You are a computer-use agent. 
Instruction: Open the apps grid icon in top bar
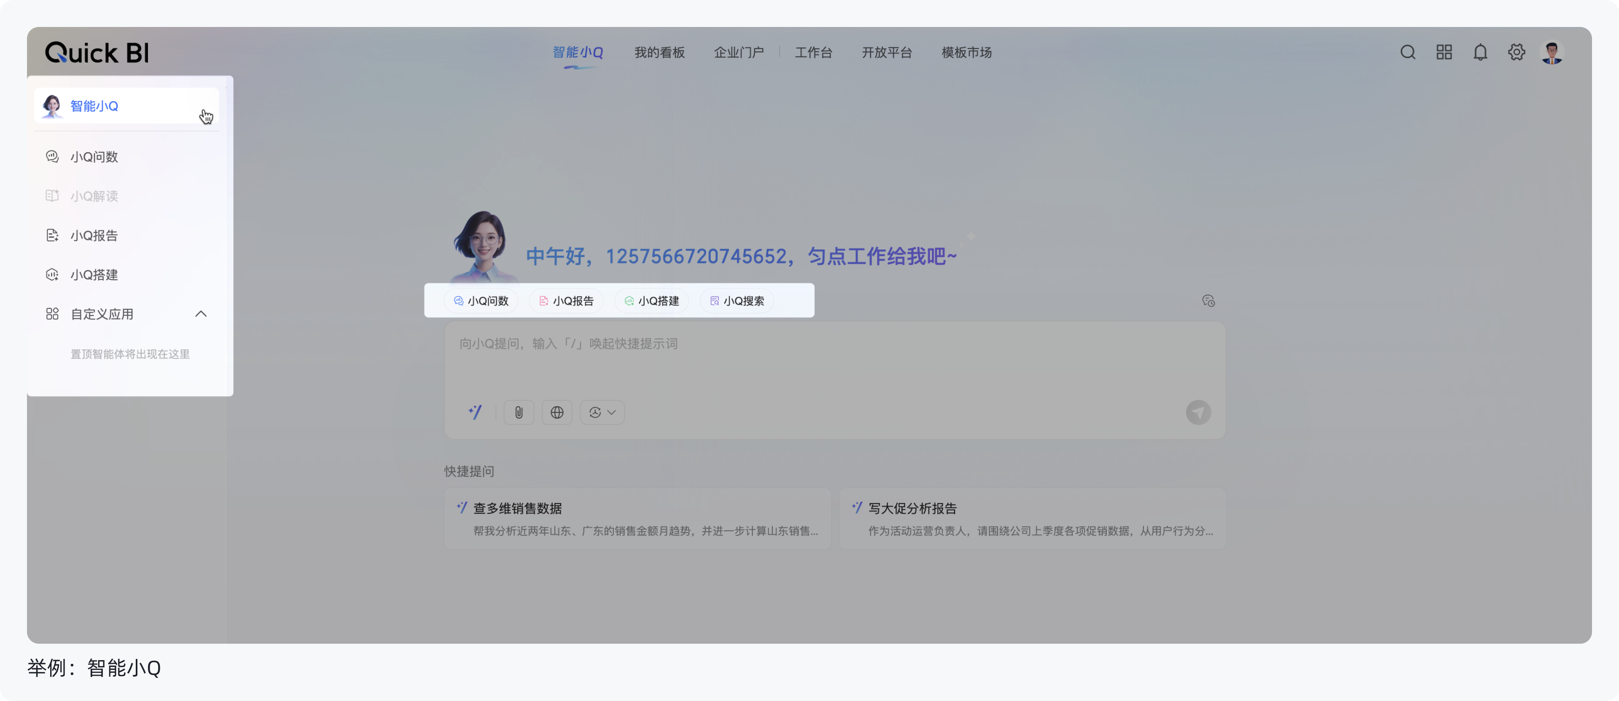coord(1444,52)
